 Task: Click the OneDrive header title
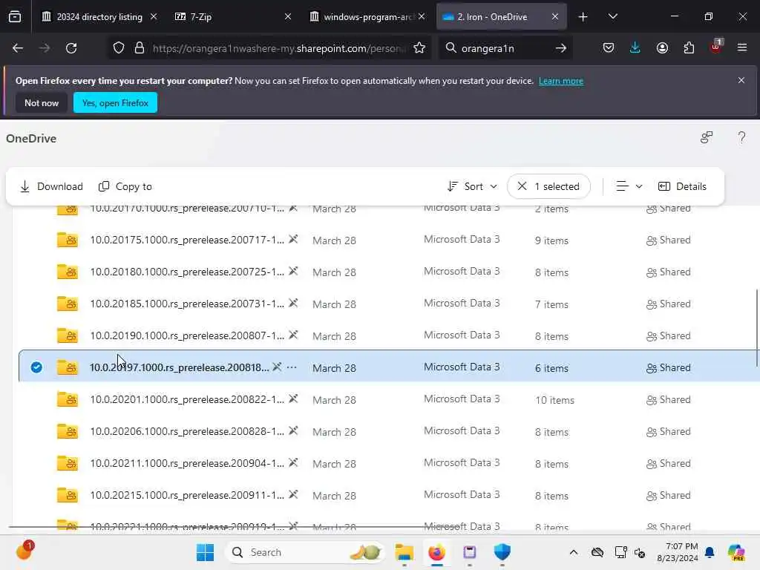31,138
